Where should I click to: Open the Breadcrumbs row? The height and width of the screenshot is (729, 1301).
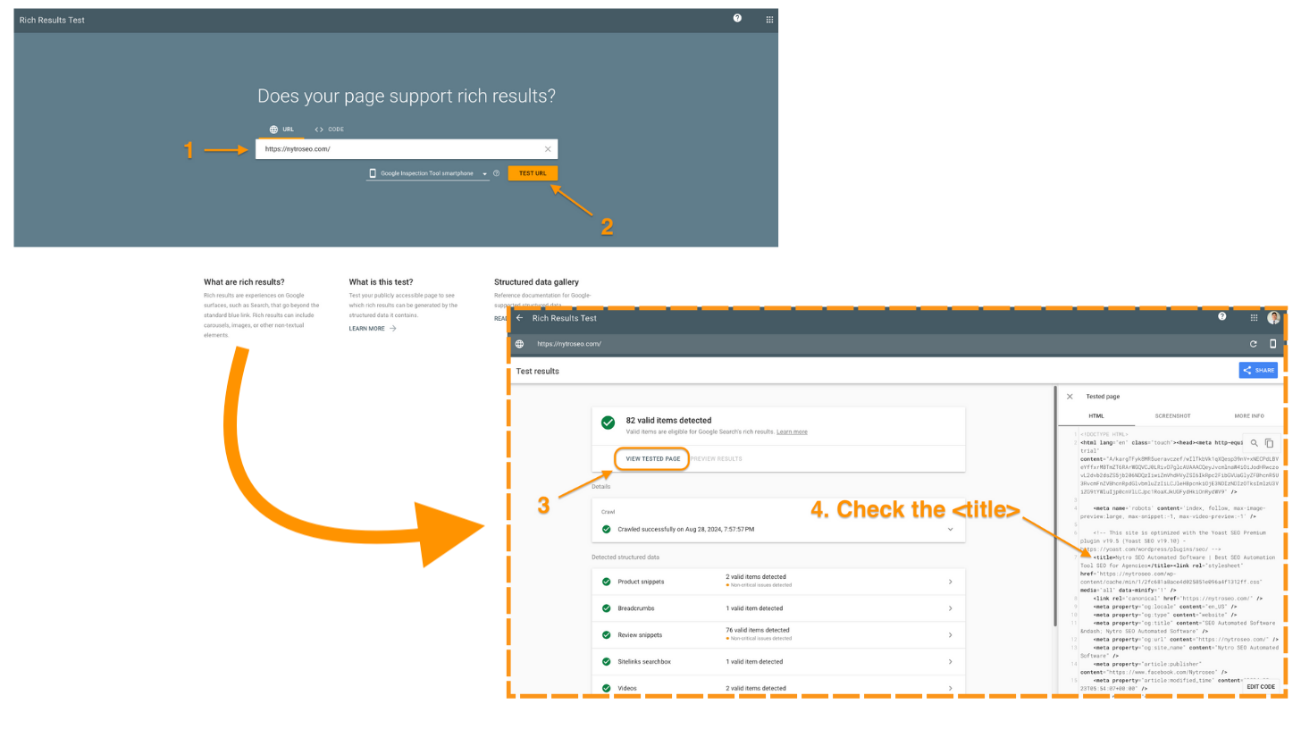coord(778,608)
